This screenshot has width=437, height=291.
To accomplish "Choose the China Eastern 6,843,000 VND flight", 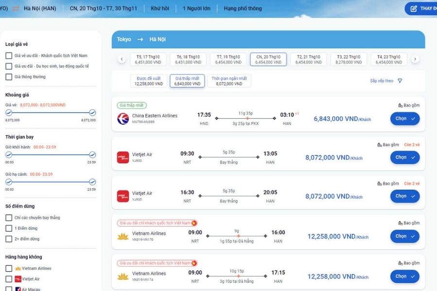I will point(405,119).
